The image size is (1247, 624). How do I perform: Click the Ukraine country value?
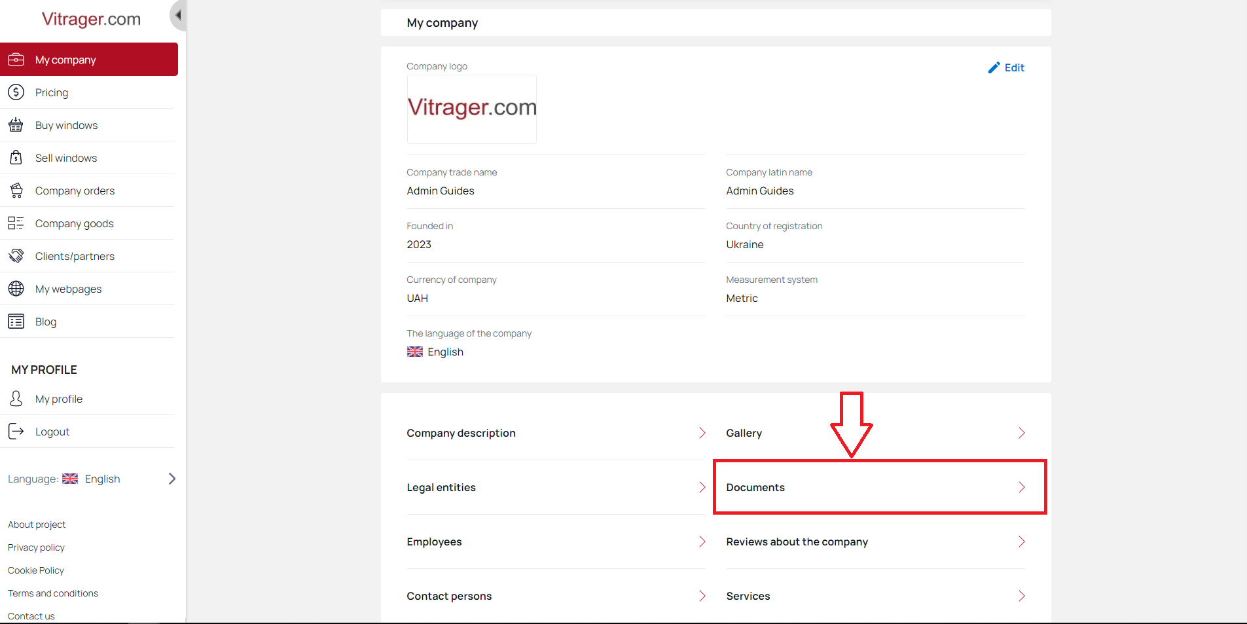745,244
